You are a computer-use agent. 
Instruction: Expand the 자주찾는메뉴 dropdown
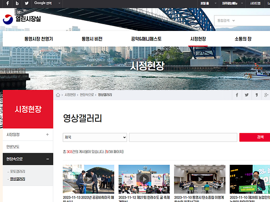pos(232,3)
